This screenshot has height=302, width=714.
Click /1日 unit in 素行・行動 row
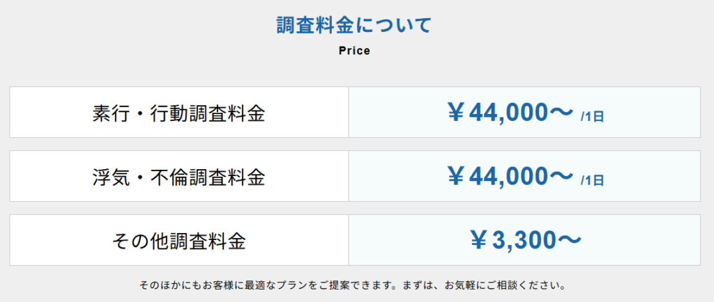point(592,117)
